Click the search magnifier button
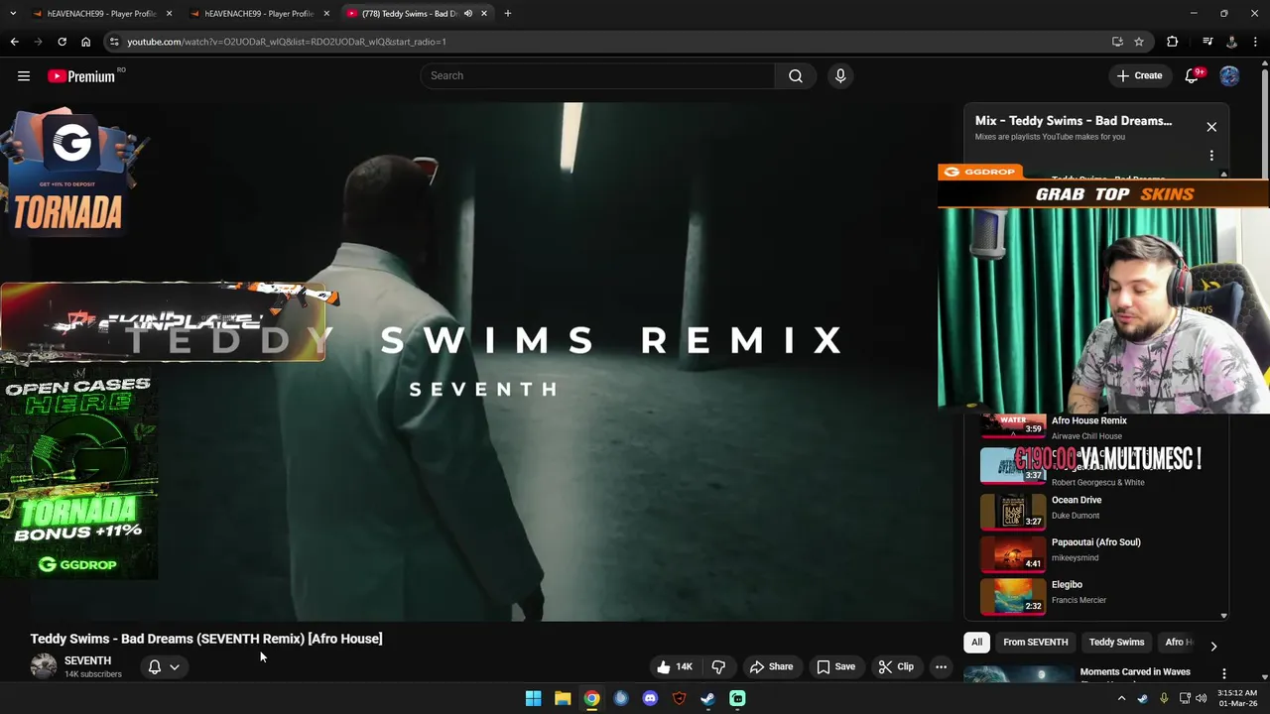The width and height of the screenshot is (1270, 714). click(x=796, y=75)
